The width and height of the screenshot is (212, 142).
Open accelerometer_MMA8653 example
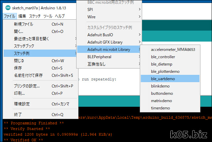click(170, 50)
